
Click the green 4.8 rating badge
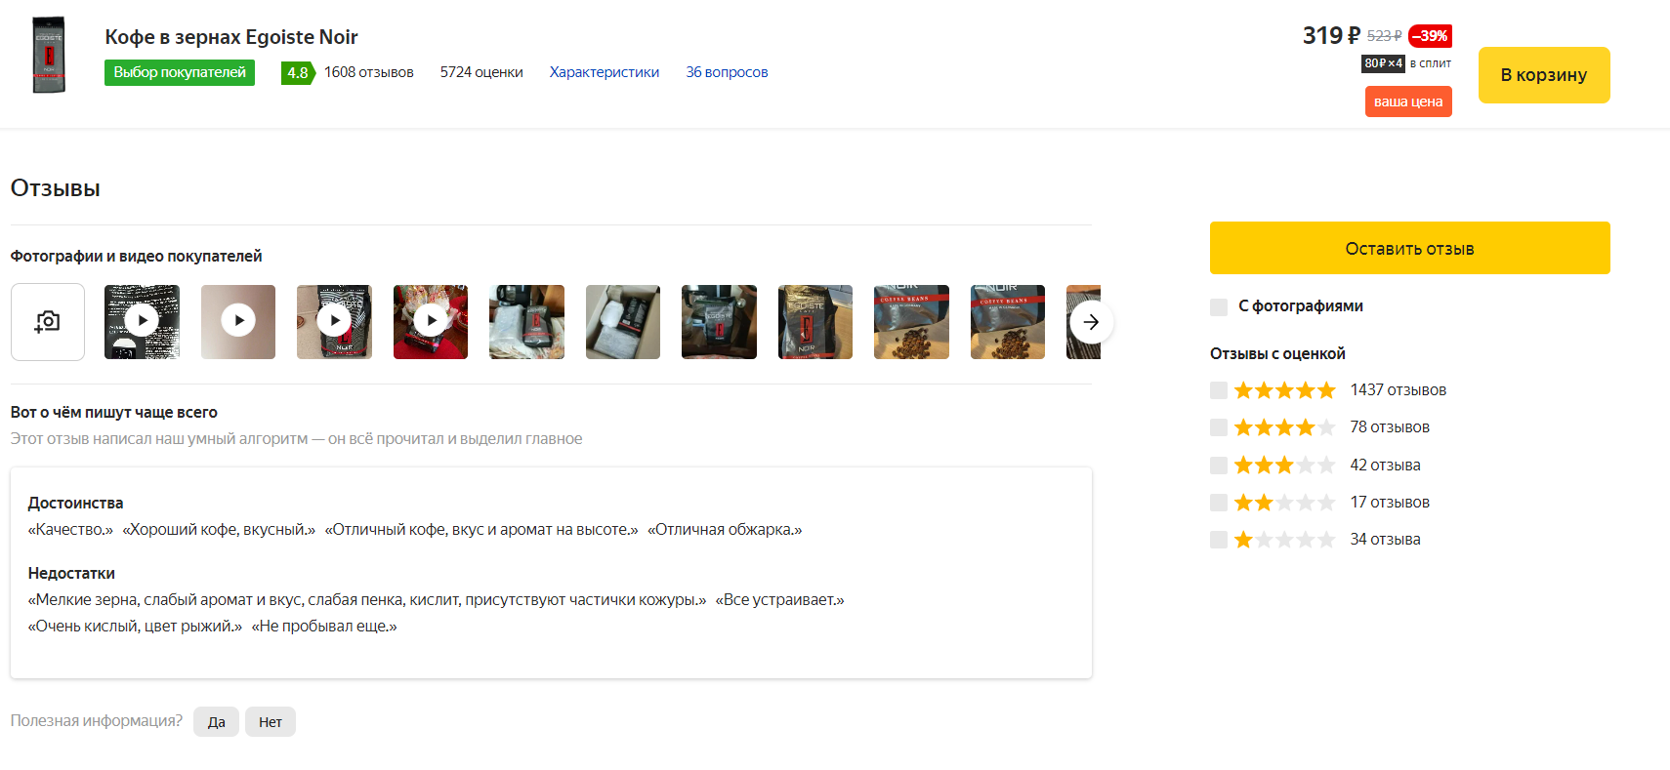tap(298, 73)
